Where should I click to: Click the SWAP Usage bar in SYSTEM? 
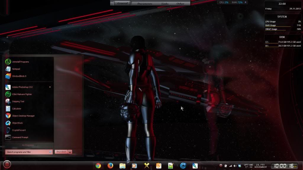[283, 29]
